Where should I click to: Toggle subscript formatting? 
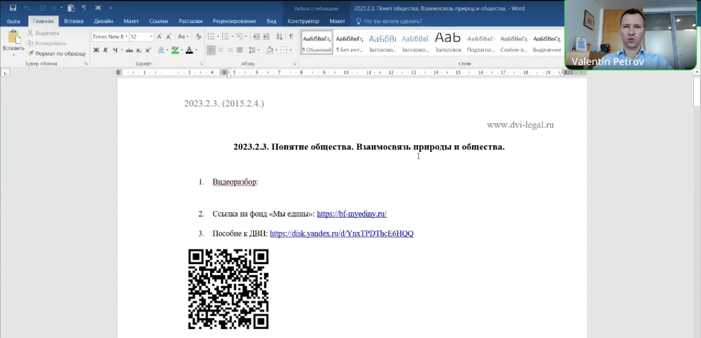139,50
